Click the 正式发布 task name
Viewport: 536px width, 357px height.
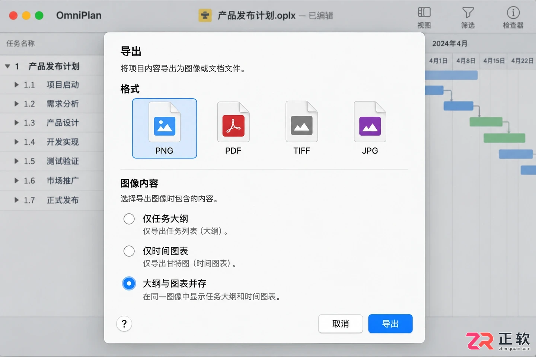tap(63, 200)
